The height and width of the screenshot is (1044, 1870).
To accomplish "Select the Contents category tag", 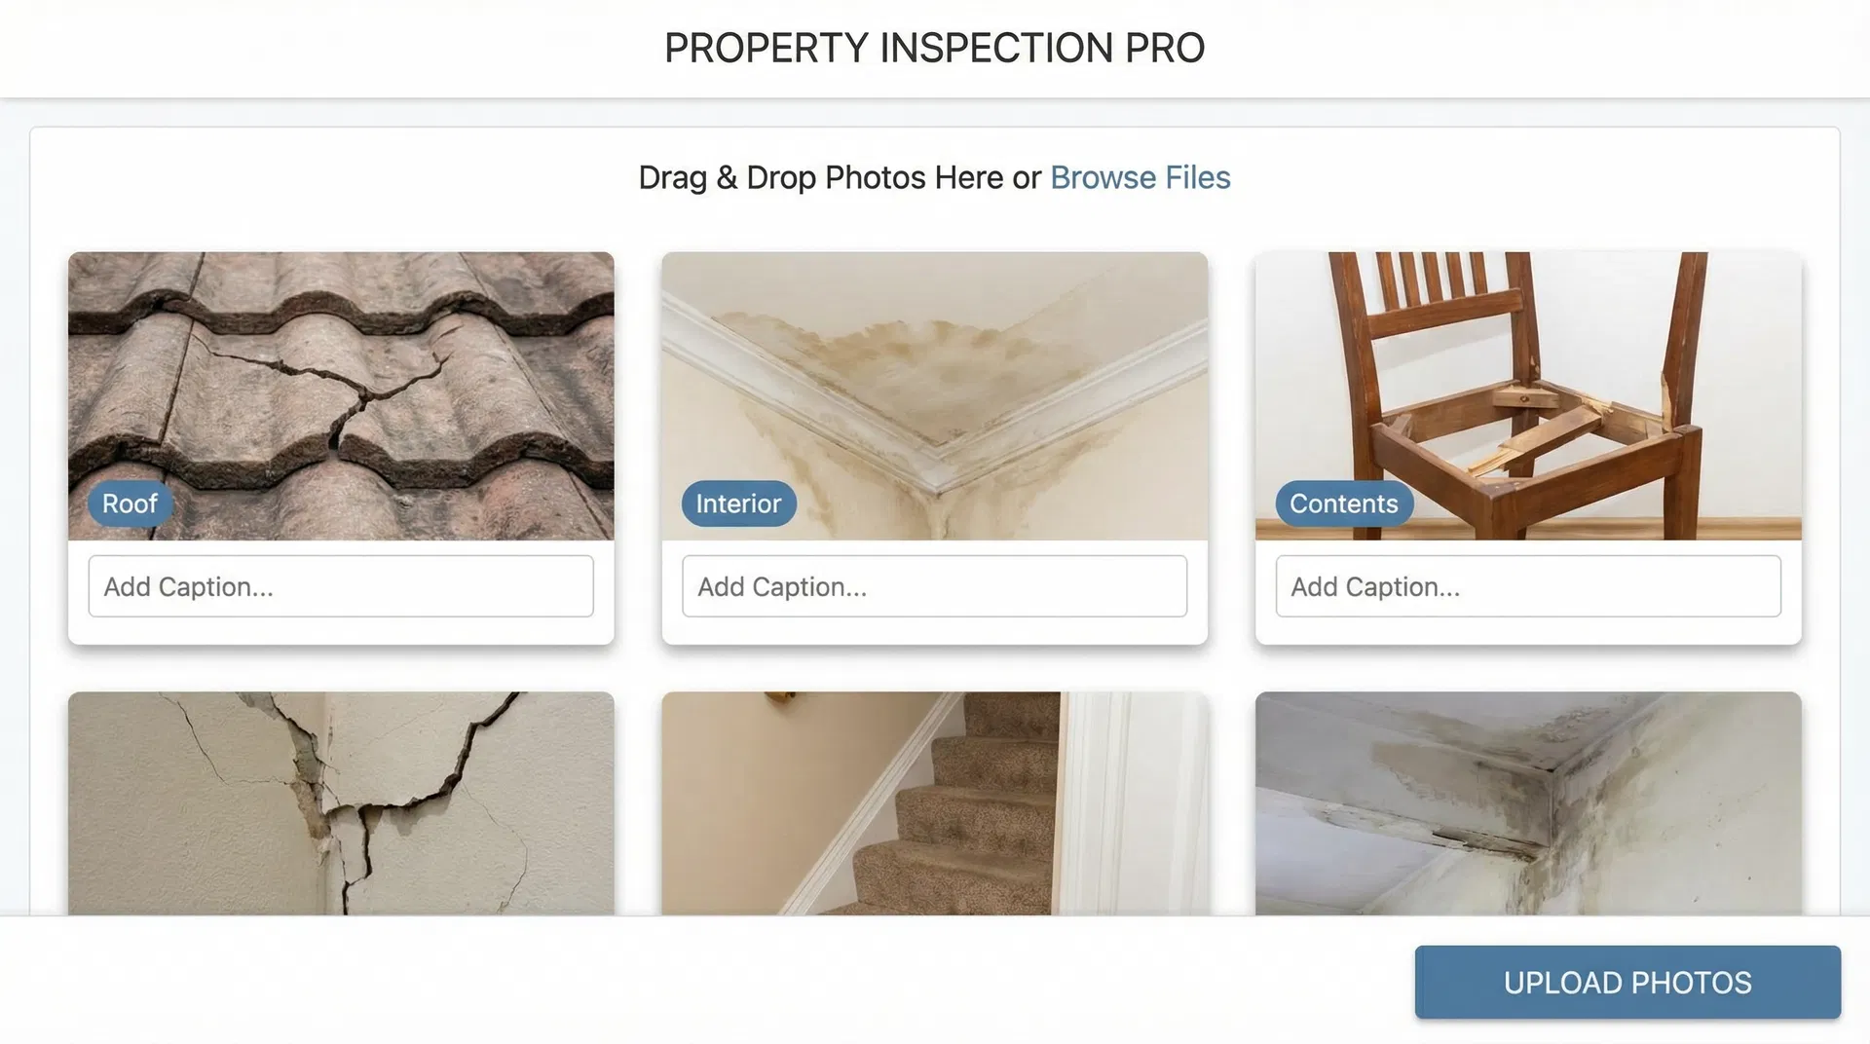I will pyautogui.click(x=1344, y=503).
